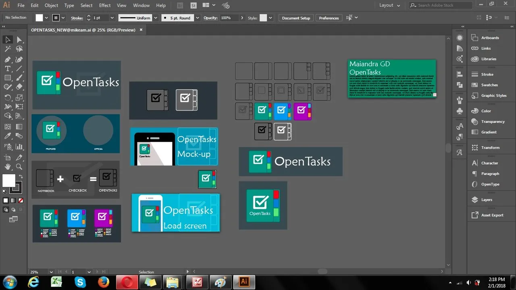Open the Symbols panel club icon
Viewport: 516px width, 290px height.
pyautogui.click(x=460, y=111)
